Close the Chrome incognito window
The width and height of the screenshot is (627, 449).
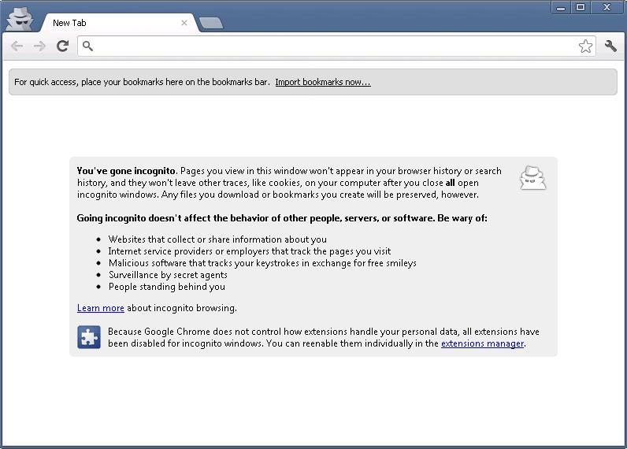607,8
